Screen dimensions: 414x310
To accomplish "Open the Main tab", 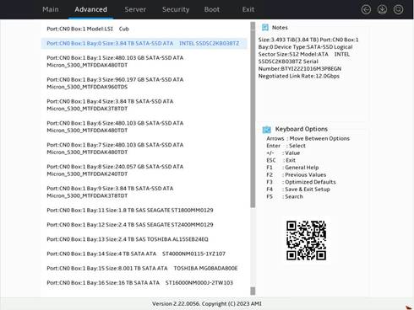I will (51, 9).
